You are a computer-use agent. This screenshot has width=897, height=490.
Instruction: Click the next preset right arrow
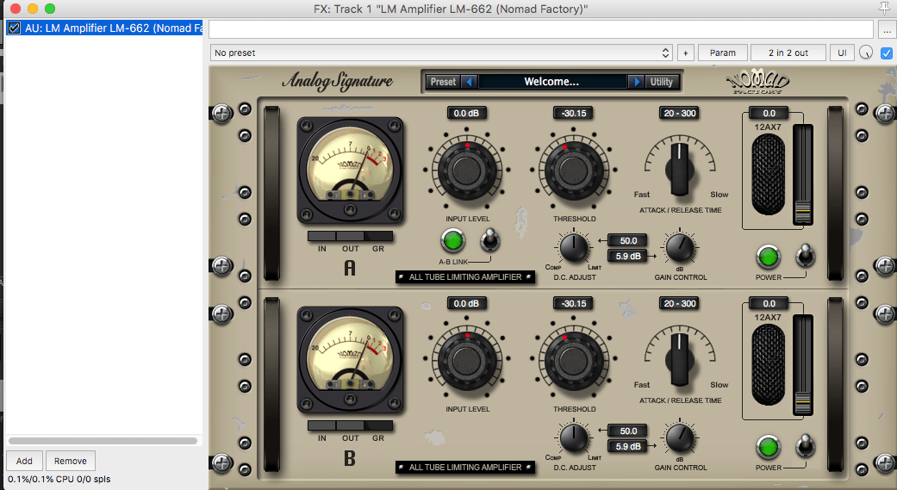(636, 82)
